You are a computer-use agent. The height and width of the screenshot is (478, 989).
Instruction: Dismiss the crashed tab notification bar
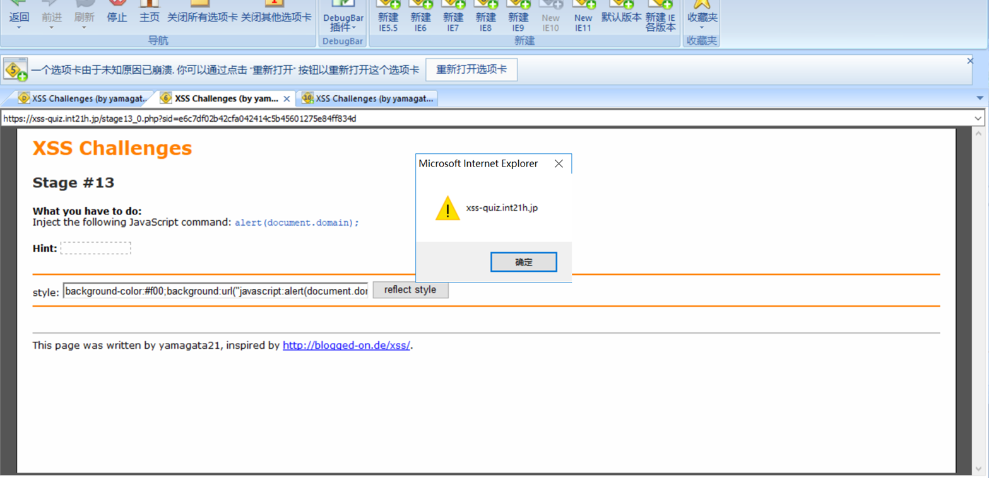[x=970, y=61]
